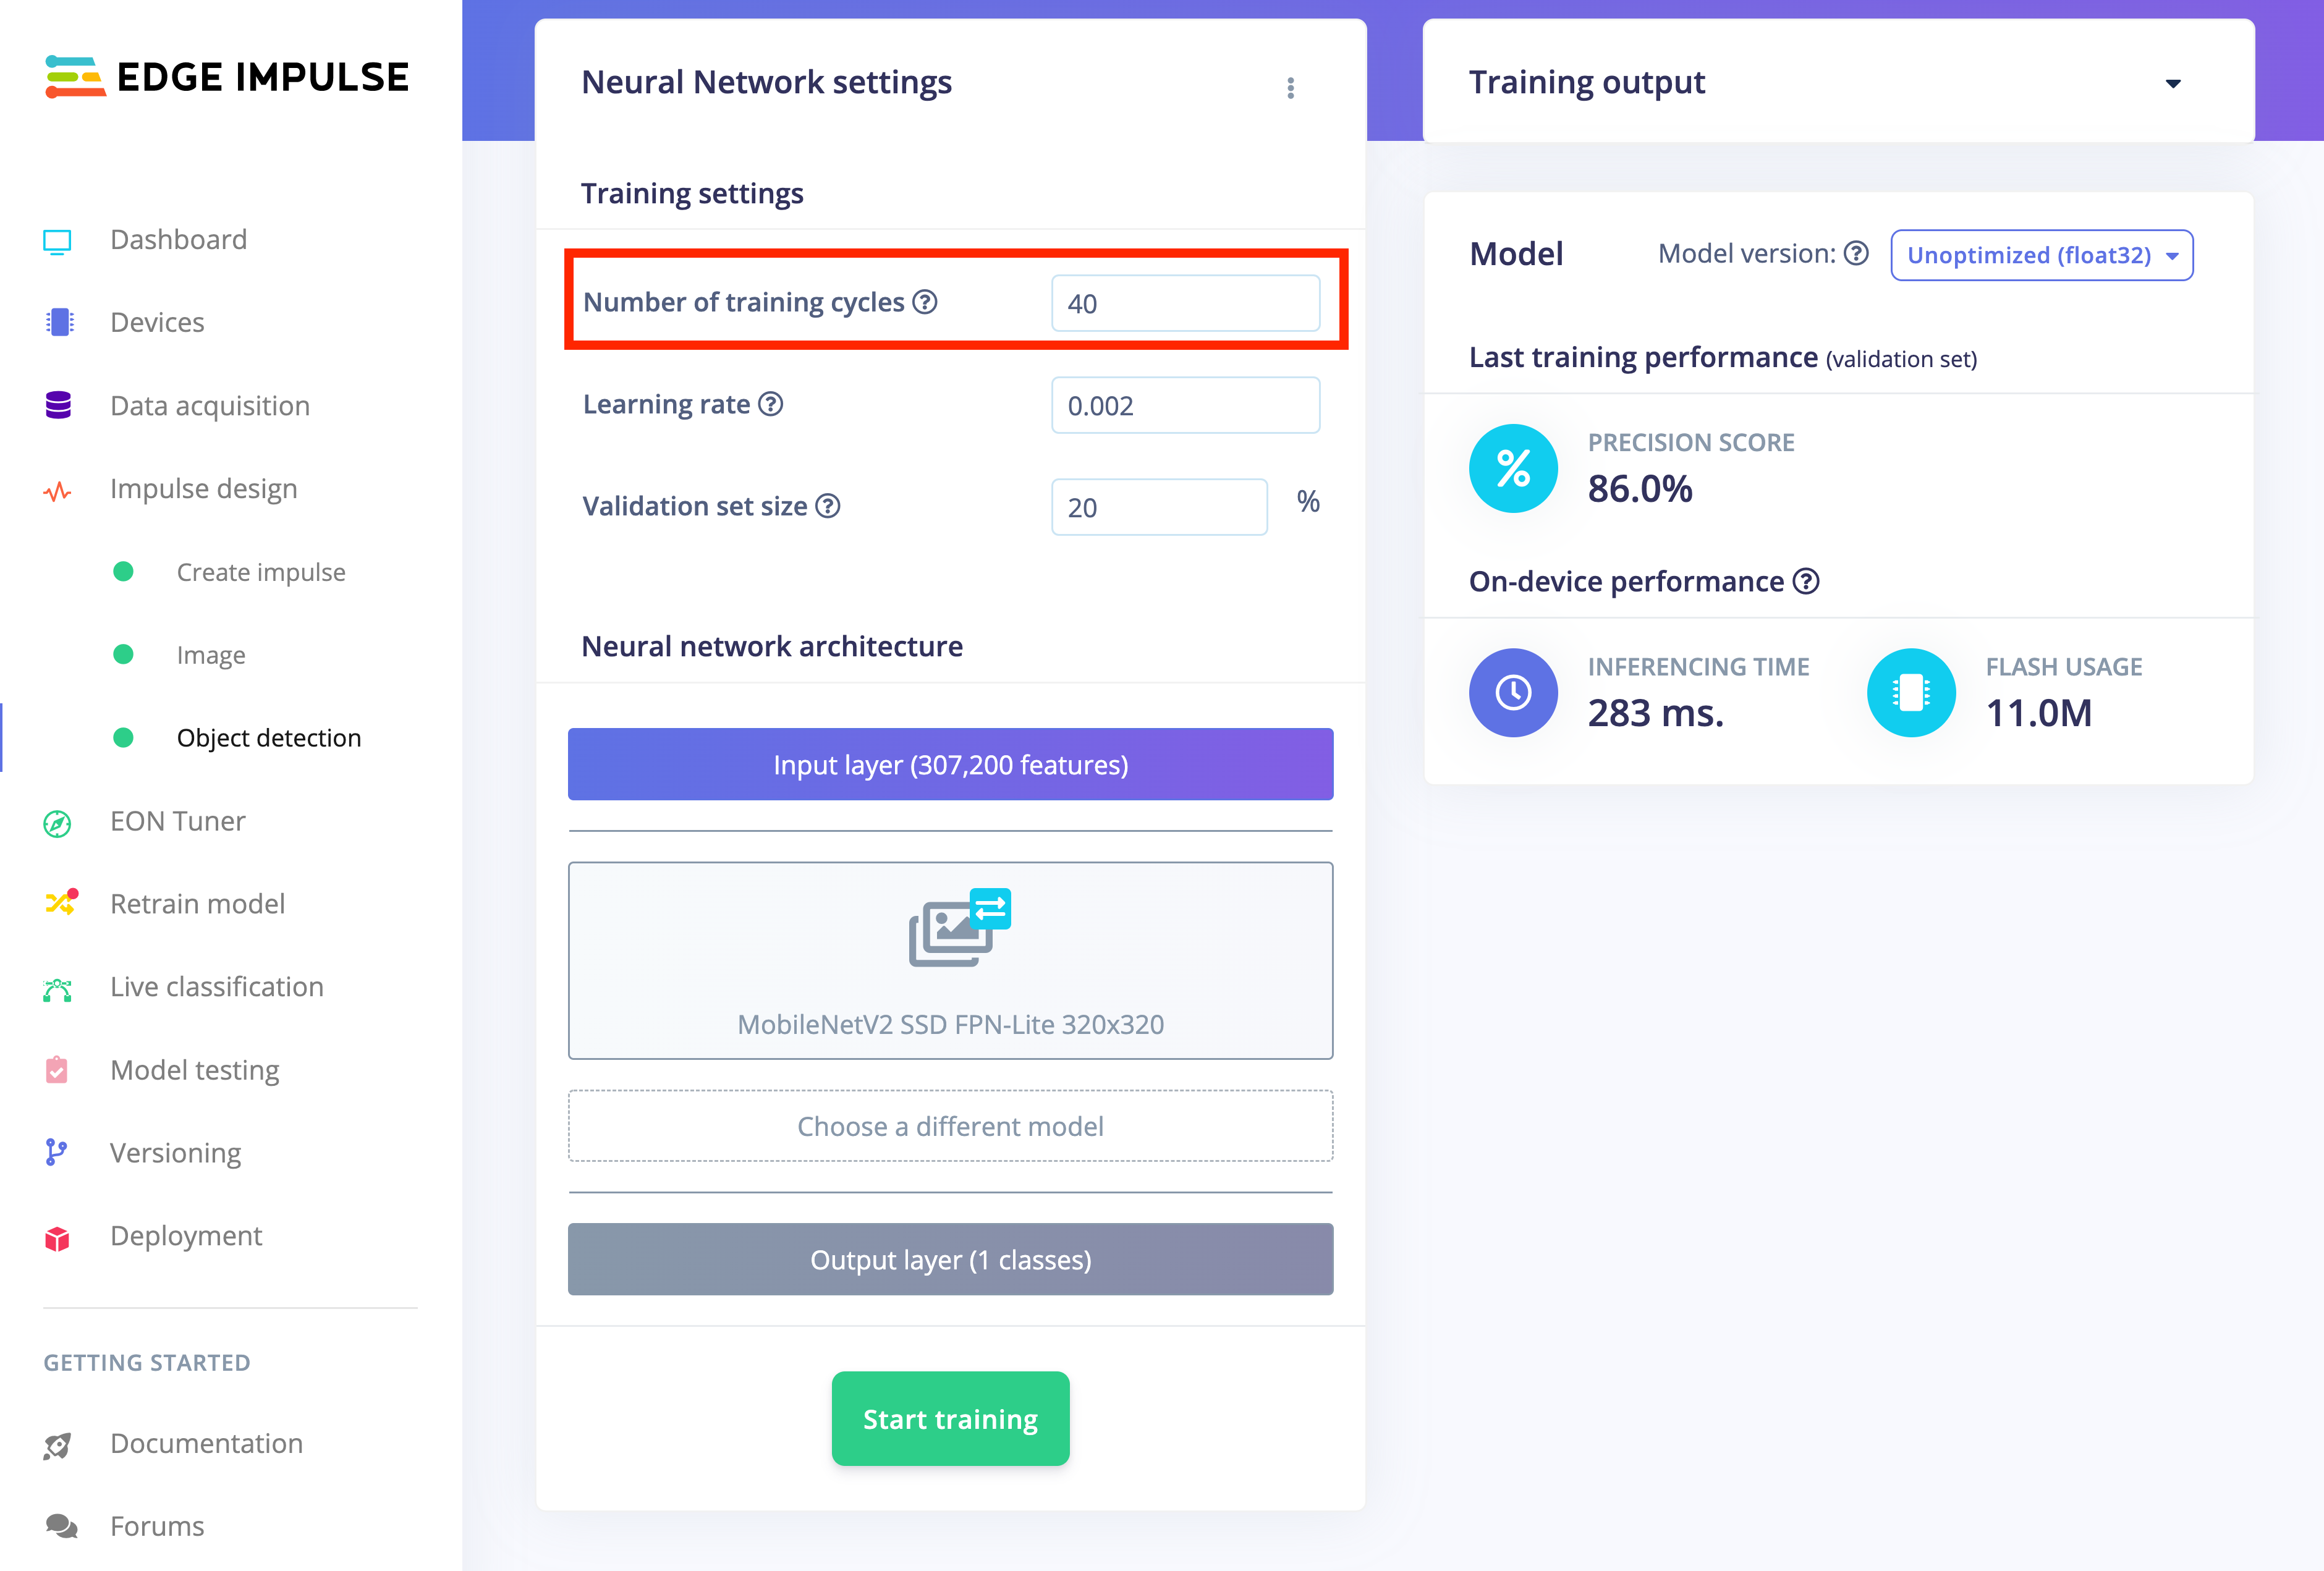The image size is (2324, 1571).
Task: Open Create impulse sidebar item
Action: [x=260, y=572]
